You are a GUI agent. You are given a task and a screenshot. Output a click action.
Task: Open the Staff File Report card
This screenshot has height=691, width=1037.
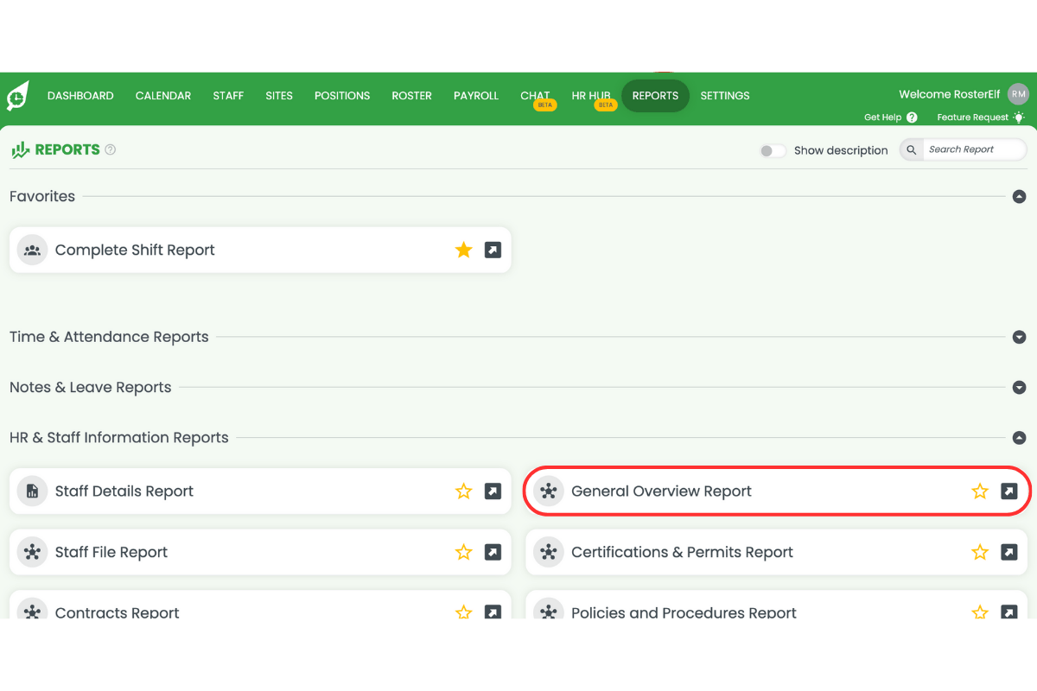(111, 552)
